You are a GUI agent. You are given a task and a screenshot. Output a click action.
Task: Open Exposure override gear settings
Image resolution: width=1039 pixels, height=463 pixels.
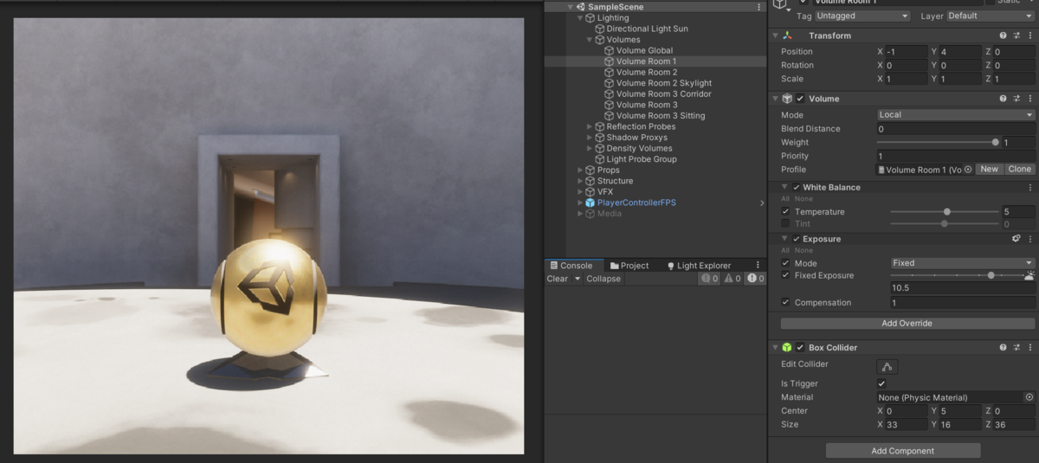1016,239
